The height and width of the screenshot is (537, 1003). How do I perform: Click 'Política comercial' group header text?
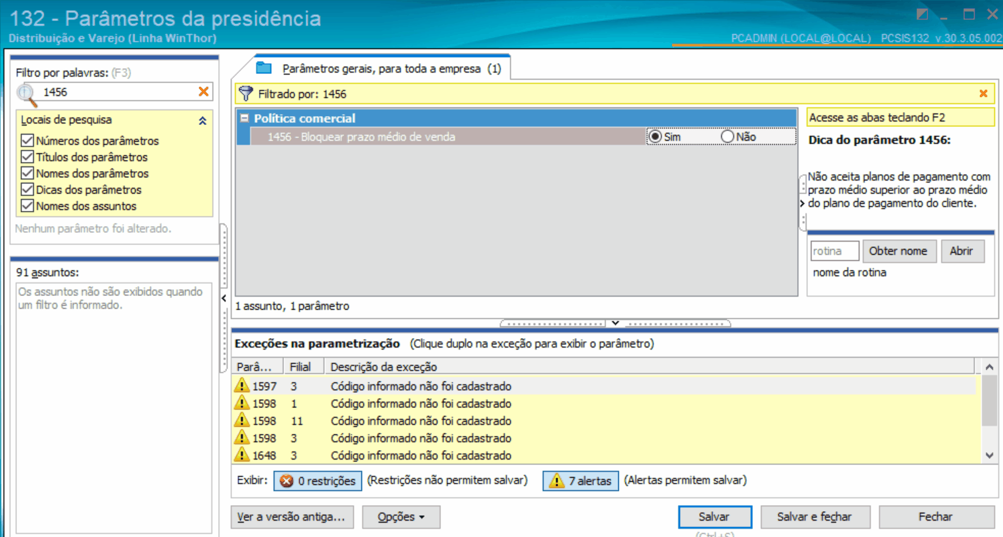304,118
